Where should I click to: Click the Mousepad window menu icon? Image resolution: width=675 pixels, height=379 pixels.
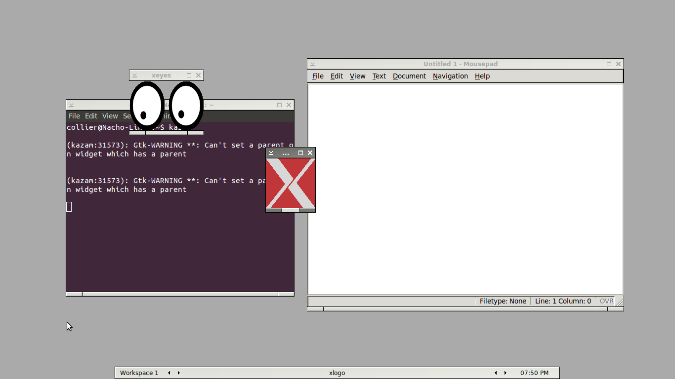point(312,64)
